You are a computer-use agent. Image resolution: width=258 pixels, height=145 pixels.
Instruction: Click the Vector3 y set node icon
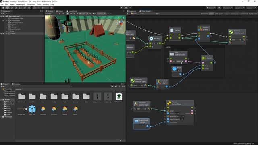[x=200, y=29]
